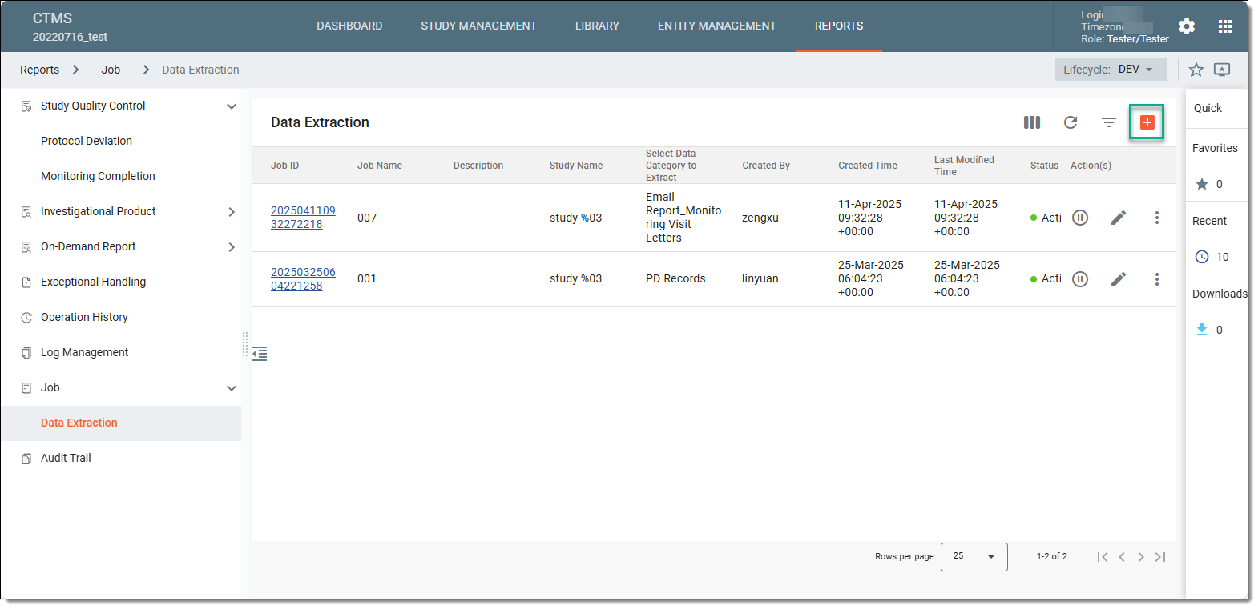Screen dimensions: 1258x609
Task: Collapse the sidebar with the indent icon
Action: pos(260,354)
